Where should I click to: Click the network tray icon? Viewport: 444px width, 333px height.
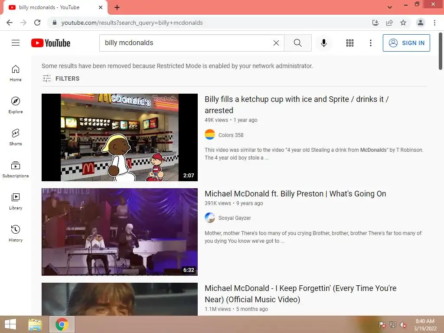393,325
